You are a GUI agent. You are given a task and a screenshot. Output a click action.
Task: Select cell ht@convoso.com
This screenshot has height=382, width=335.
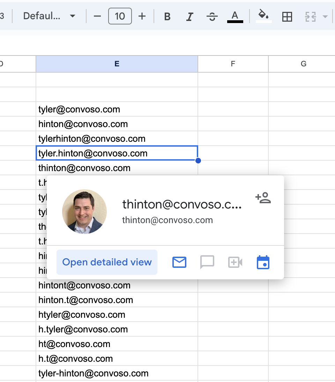coord(117,344)
